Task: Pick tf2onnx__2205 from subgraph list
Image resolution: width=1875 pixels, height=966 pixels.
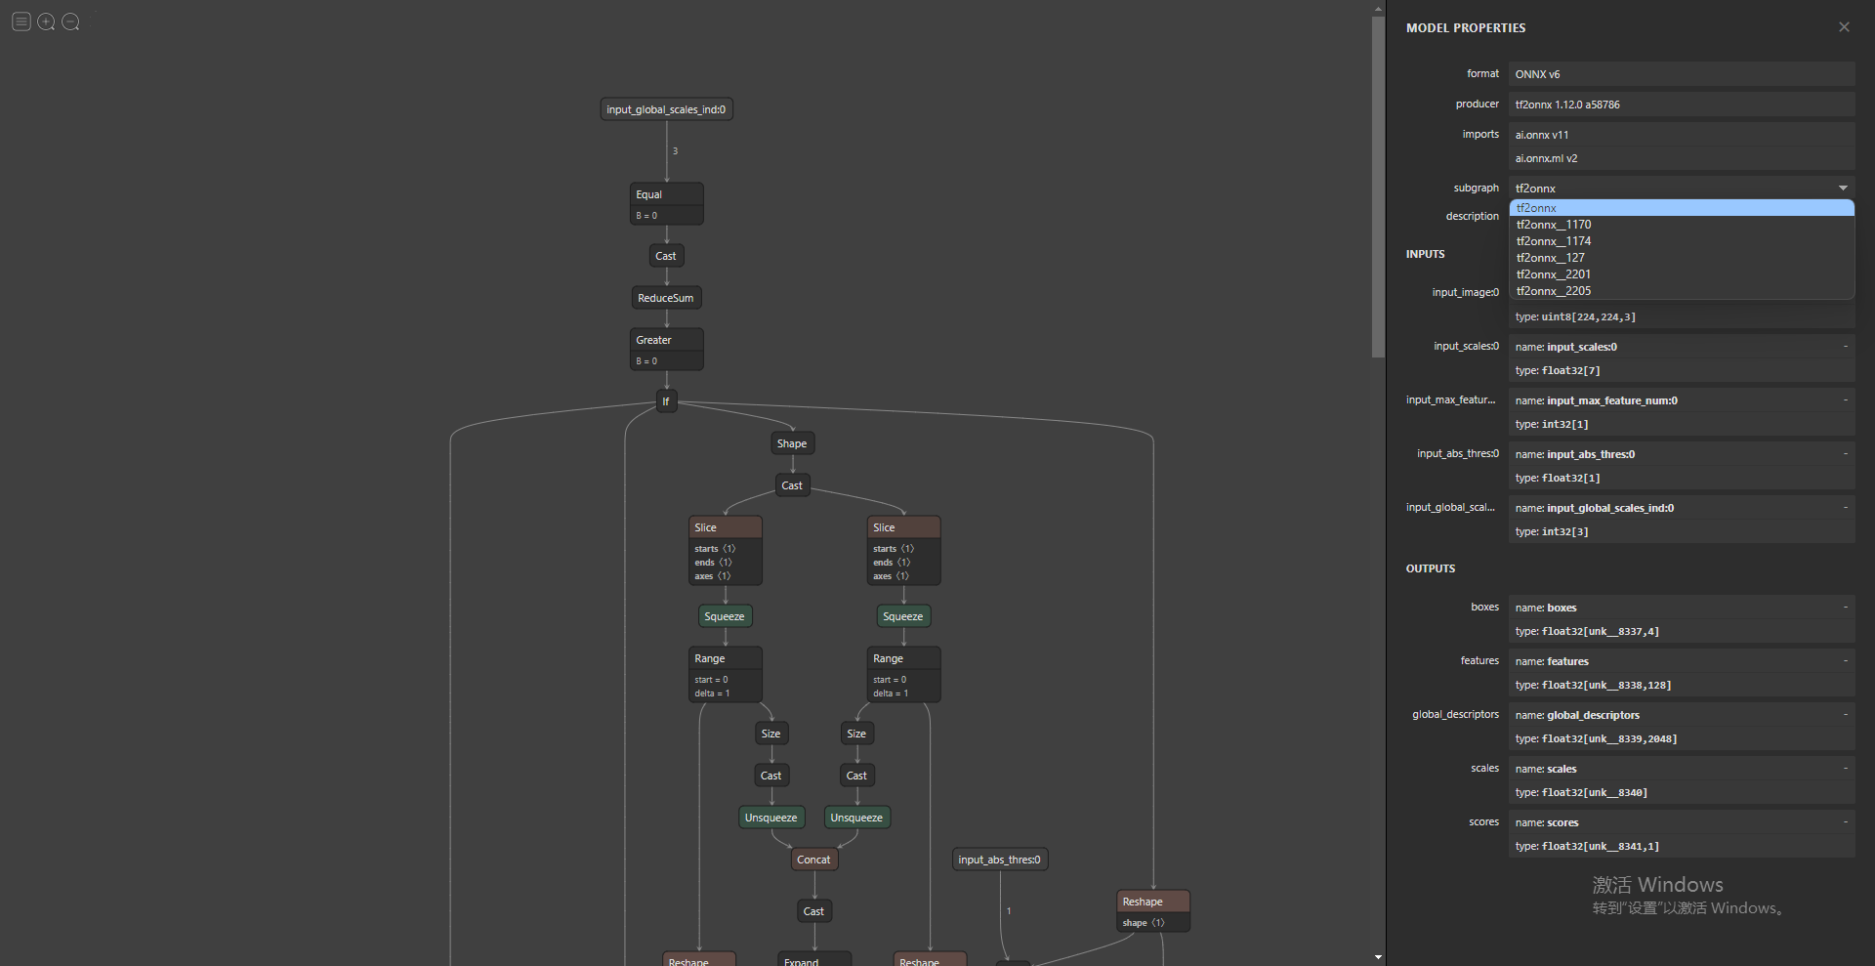Action: 1682,291
